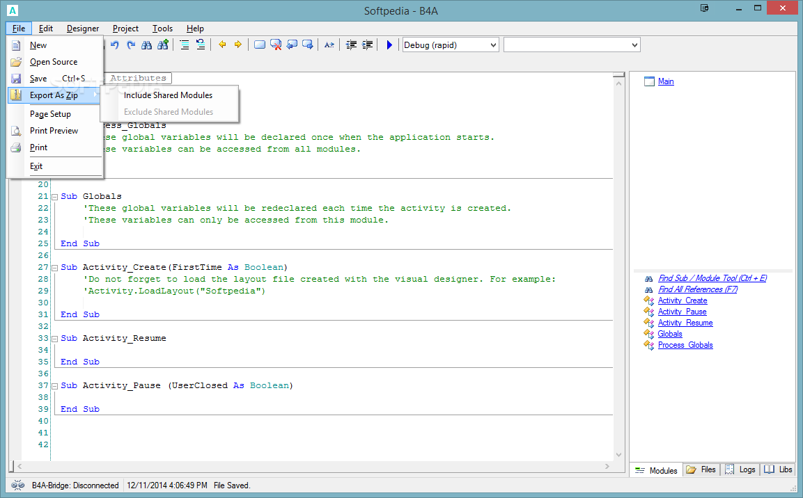This screenshot has width=803, height=498.
Task: Choose Exit from File menu
Action: pos(55,166)
